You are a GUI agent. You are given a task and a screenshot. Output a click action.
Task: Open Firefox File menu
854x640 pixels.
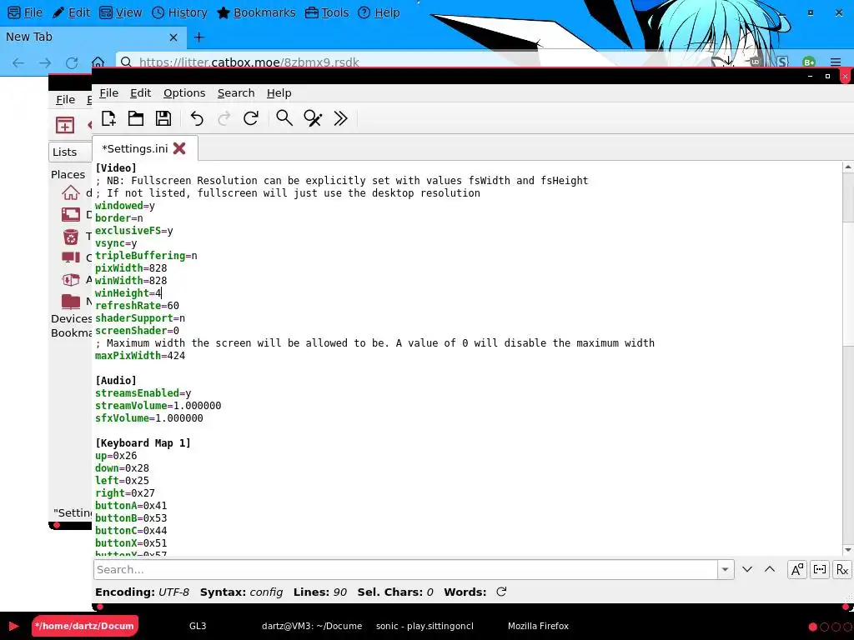tap(26, 12)
